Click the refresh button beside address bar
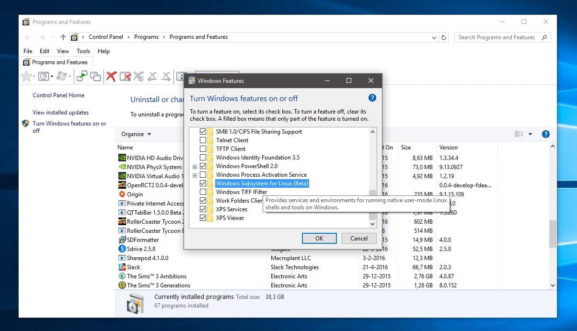Viewport: 577px width, 331px height. click(444, 37)
